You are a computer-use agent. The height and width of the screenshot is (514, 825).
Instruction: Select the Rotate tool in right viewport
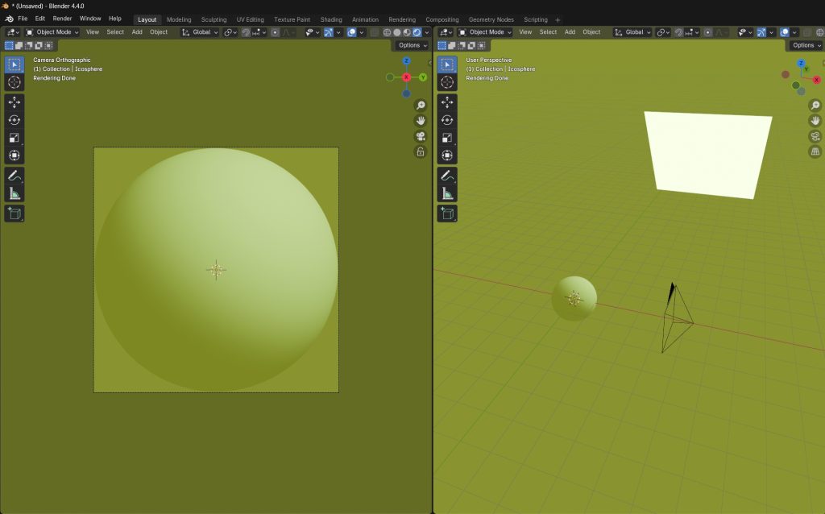click(x=447, y=120)
